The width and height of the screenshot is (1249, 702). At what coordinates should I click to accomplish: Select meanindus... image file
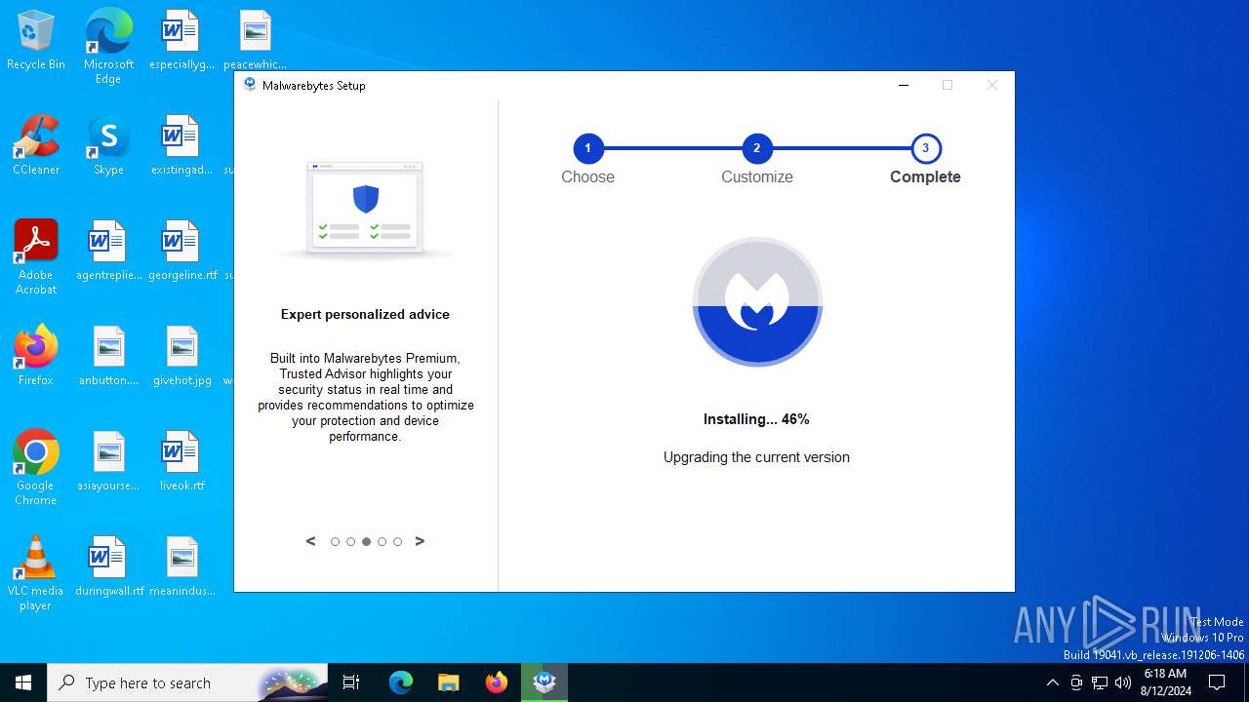(182, 567)
